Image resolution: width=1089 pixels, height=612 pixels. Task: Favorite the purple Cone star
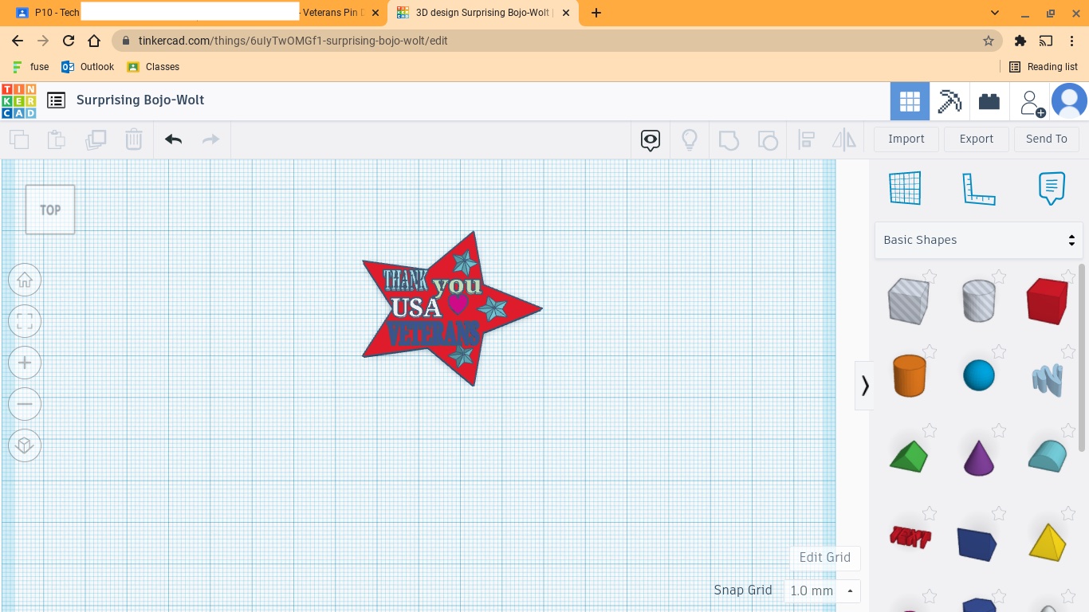[x=998, y=431]
